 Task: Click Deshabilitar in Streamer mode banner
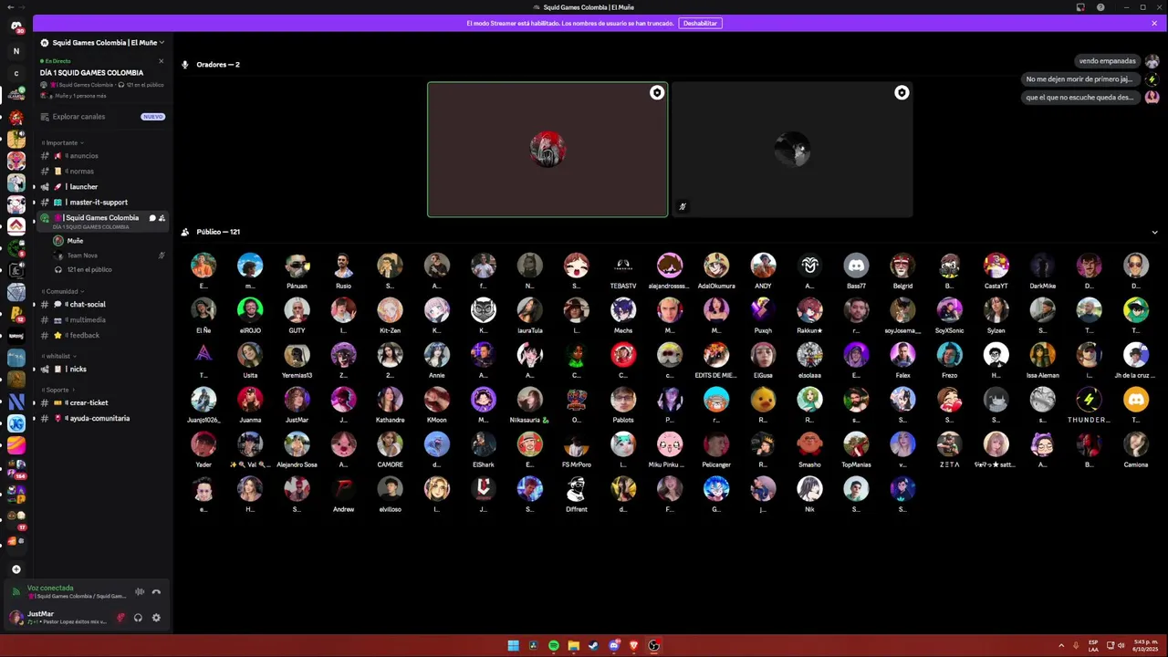click(x=700, y=24)
